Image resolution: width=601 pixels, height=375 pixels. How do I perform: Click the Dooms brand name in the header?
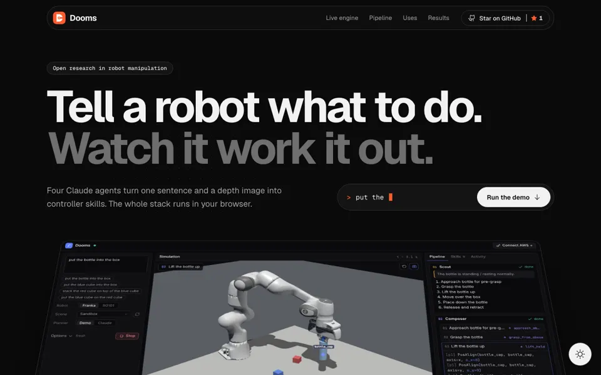[x=83, y=18]
